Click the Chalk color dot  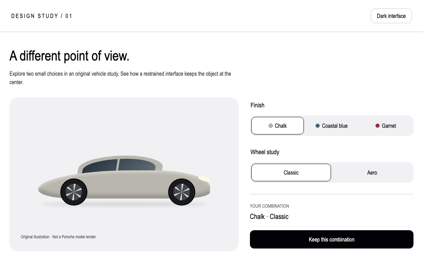(271, 126)
